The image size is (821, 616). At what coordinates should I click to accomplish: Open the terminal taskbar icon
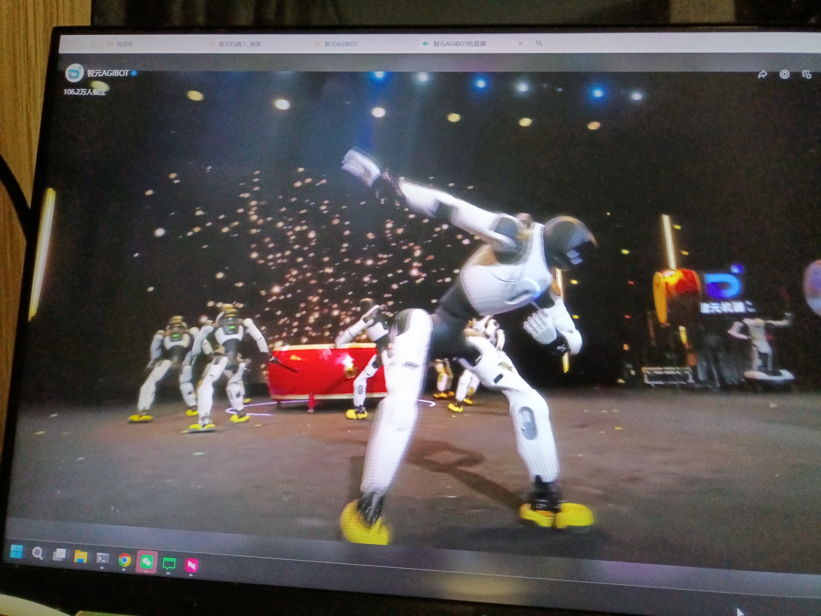pyautogui.click(x=102, y=558)
